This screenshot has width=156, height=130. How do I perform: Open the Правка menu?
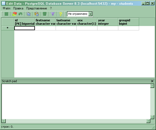pyautogui.click(x=18, y=8)
